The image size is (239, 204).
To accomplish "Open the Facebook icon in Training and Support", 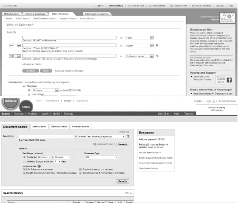I will click(229, 80).
